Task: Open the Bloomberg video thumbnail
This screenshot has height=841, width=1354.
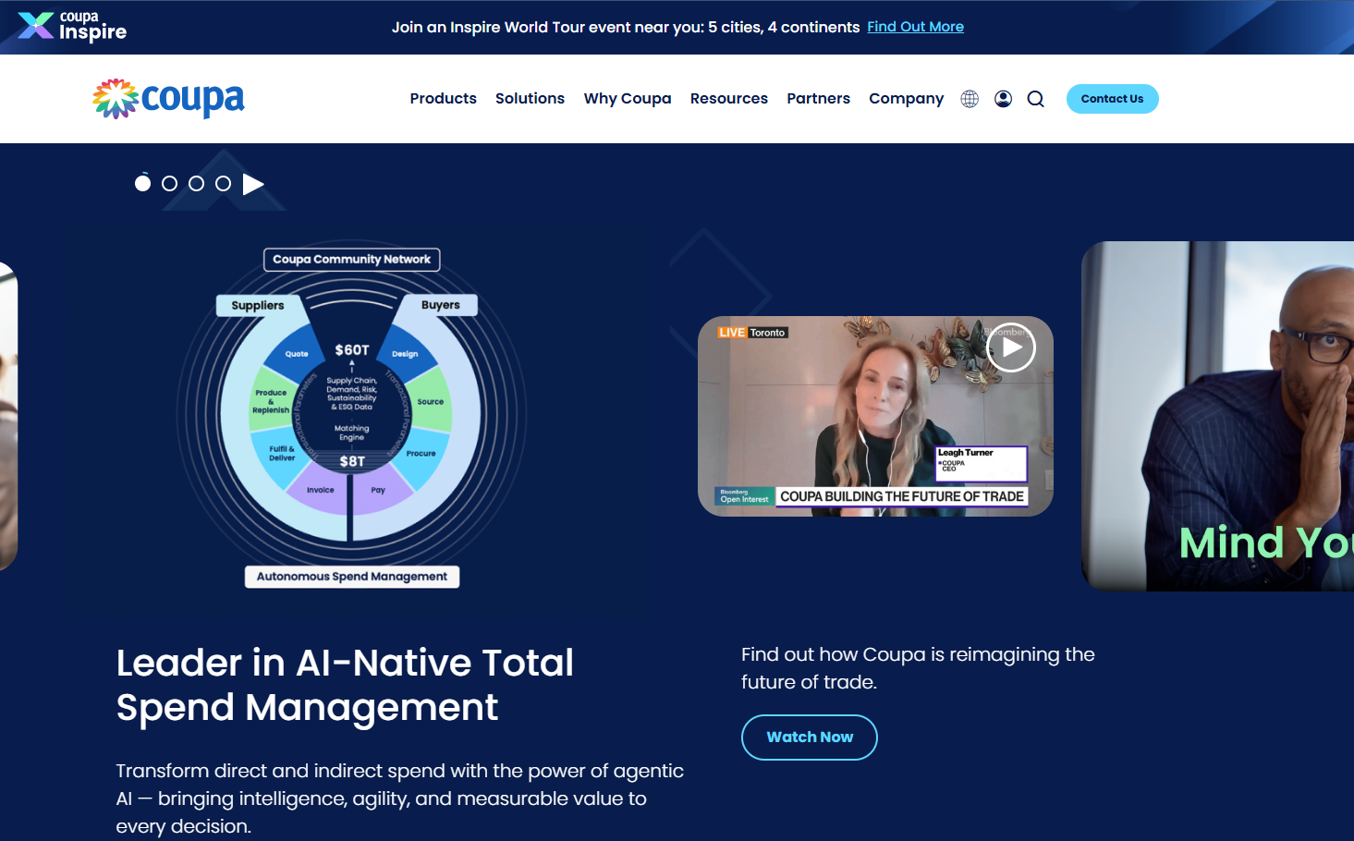Action: [875, 416]
